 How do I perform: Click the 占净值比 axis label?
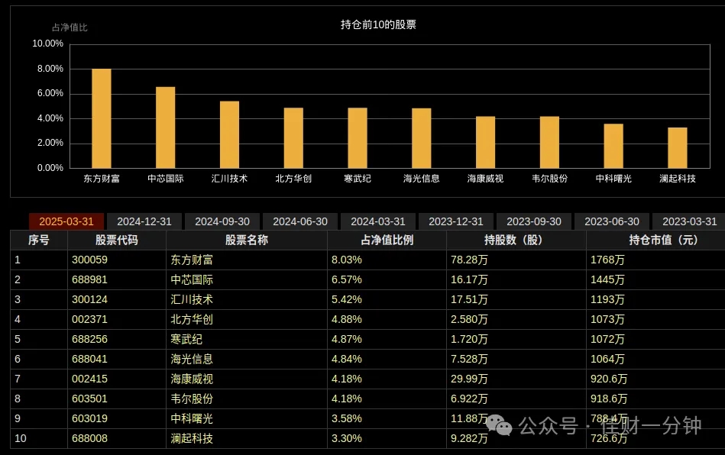click(x=70, y=27)
